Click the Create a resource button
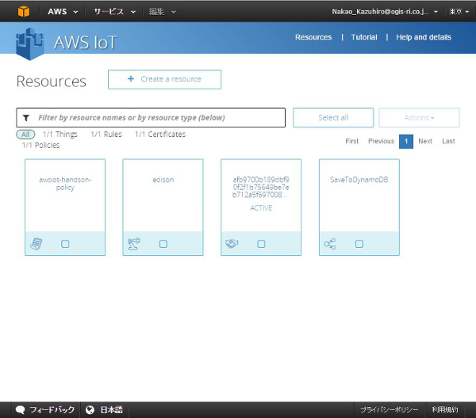Image resolution: width=476 pixels, height=418 pixels. [x=164, y=79]
